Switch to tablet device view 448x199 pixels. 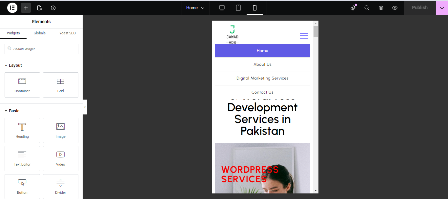coord(238,8)
